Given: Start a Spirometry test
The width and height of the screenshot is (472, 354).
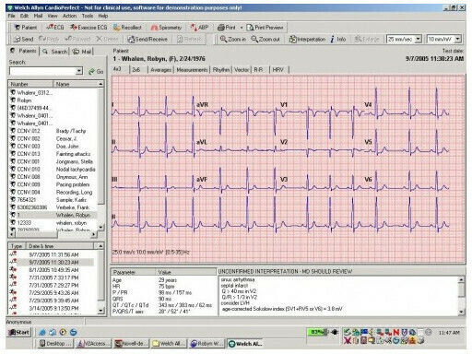Looking at the screenshot, I should coord(166,28).
